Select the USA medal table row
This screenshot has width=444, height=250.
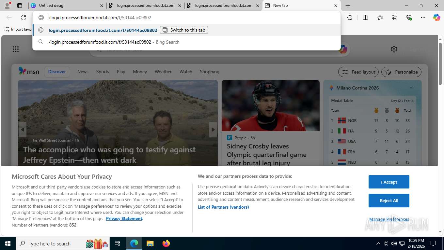point(372,141)
